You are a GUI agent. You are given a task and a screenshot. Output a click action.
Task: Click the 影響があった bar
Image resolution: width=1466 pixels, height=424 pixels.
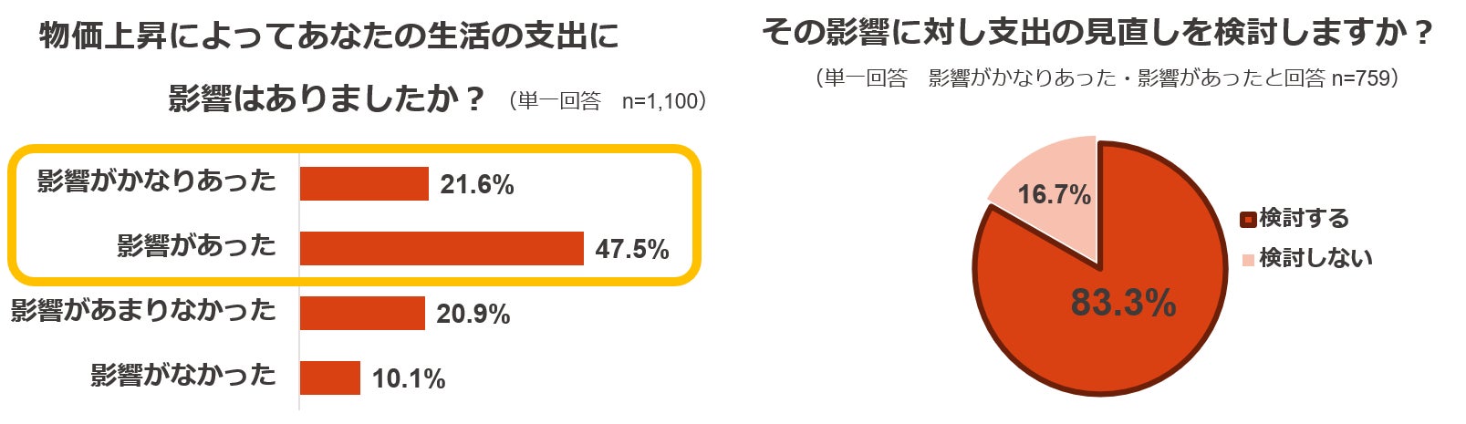[442, 248]
